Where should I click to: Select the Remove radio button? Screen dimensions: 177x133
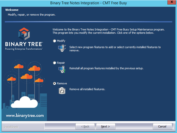(x=54, y=83)
